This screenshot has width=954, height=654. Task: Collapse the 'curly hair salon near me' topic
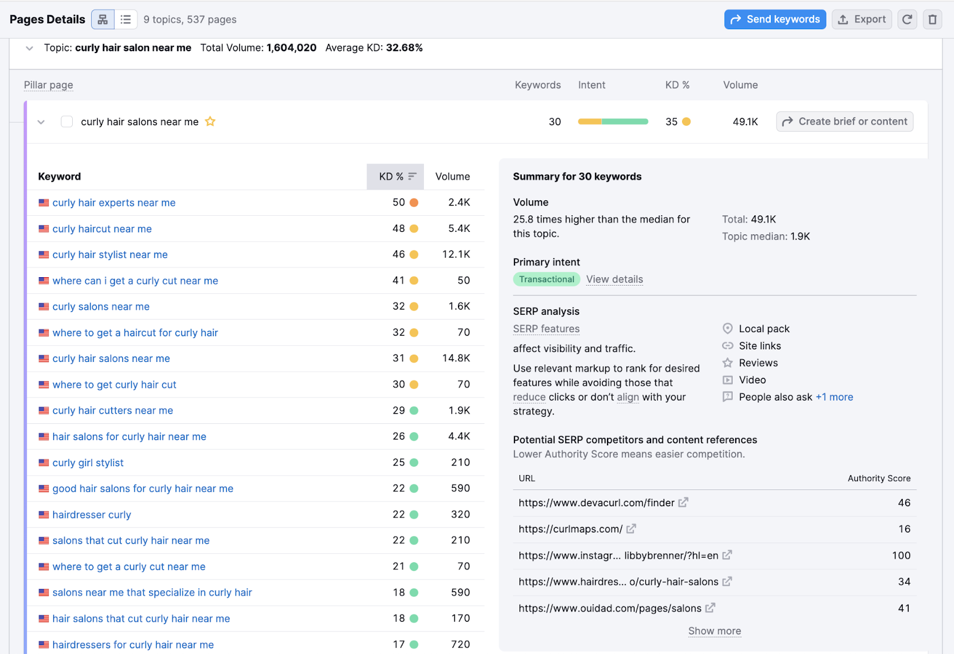pyautogui.click(x=29, y=48)
